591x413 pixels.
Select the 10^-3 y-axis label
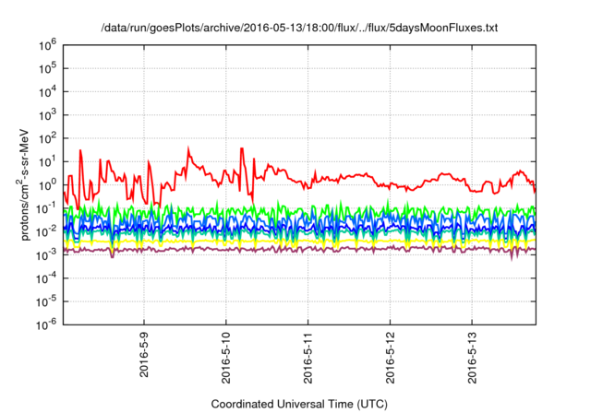pyautogui.click(x=46, y=255)
